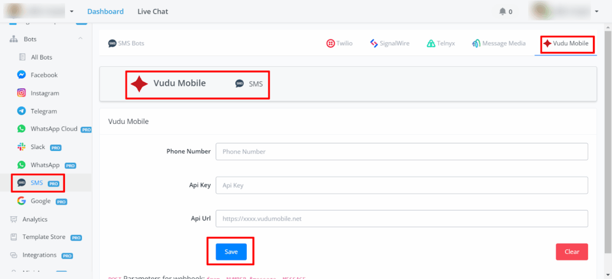Screen dimensions: 612x279
Task: Open the Message Media tab
Action: click(x=498, y=44)
